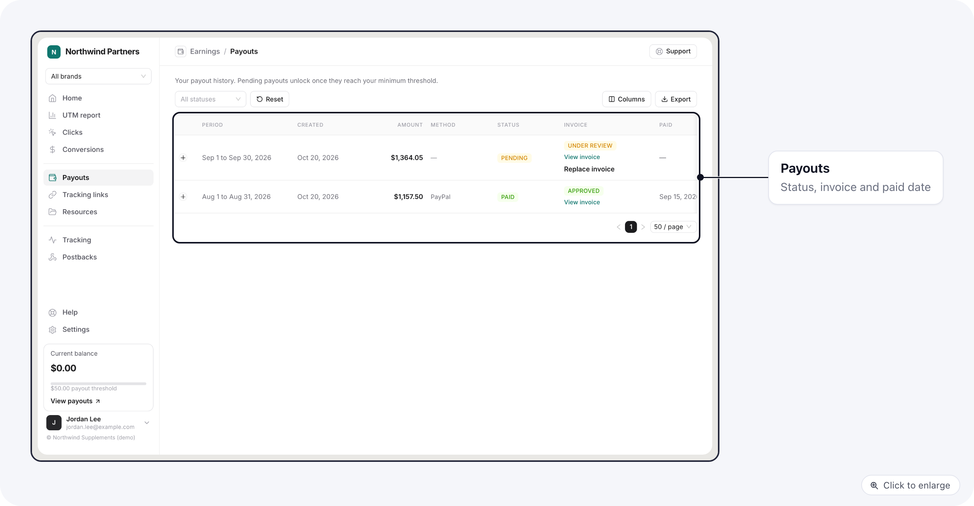The width and height of the screenshot is (974, 506).
Task: Go to previous page arrow in pagination
Action: [618, 227]
